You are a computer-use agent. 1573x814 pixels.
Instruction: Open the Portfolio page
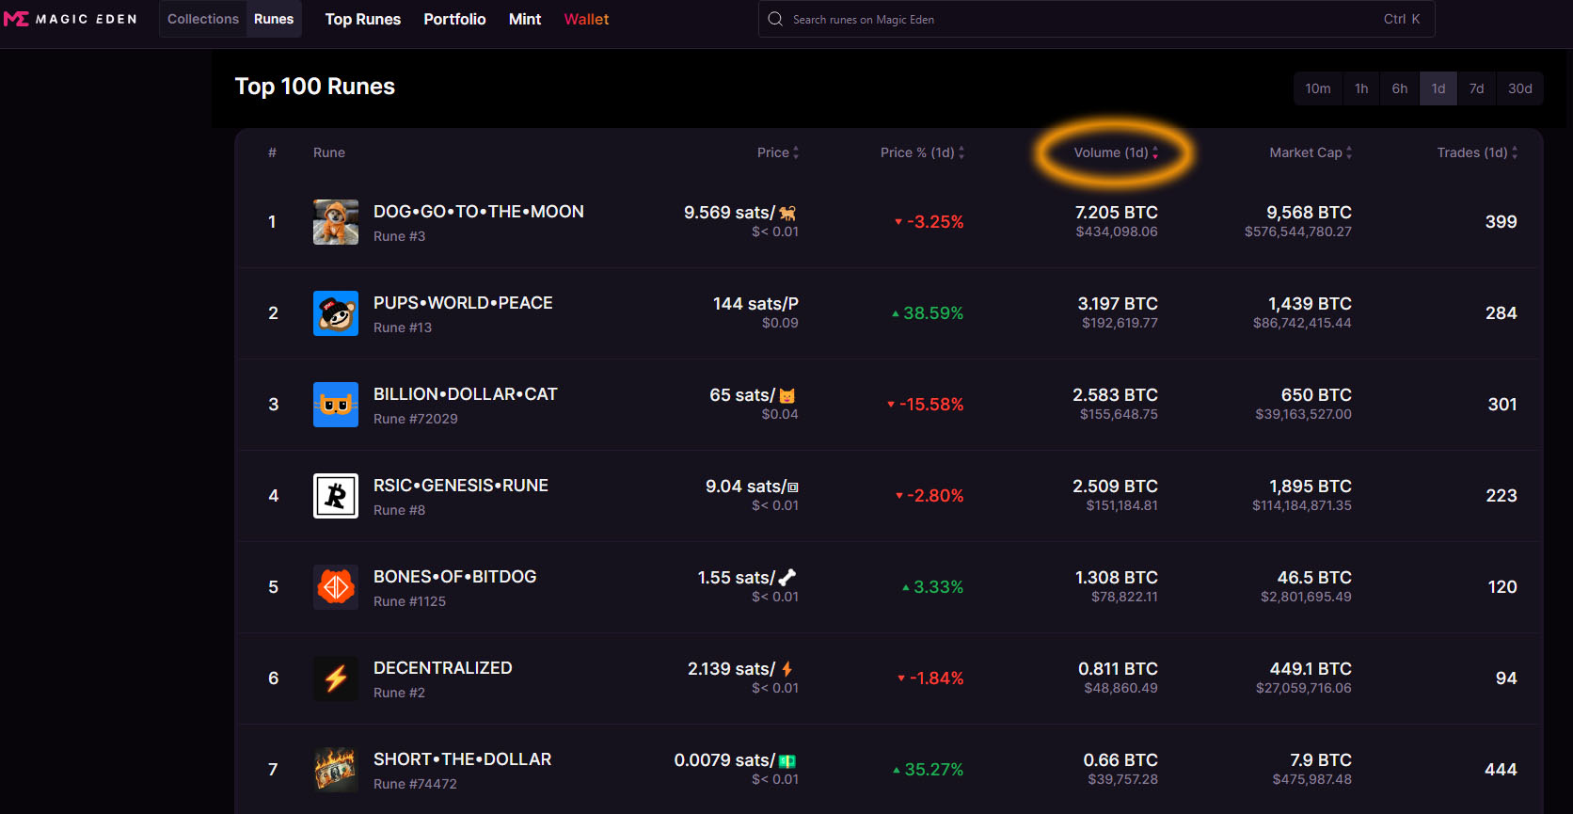[454, 19]
